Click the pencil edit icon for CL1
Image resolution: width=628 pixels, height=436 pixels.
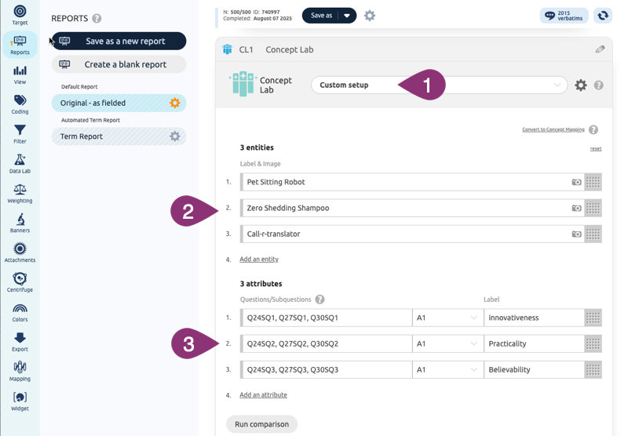[x=600, y=49]
